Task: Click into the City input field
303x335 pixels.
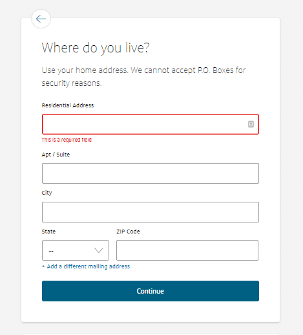Action: pyautogui.click(x=151, y=212)
